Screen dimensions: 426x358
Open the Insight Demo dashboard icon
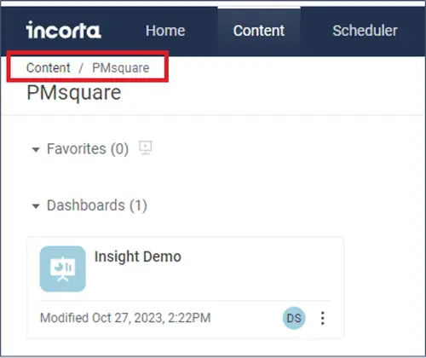tap(63, 268)
